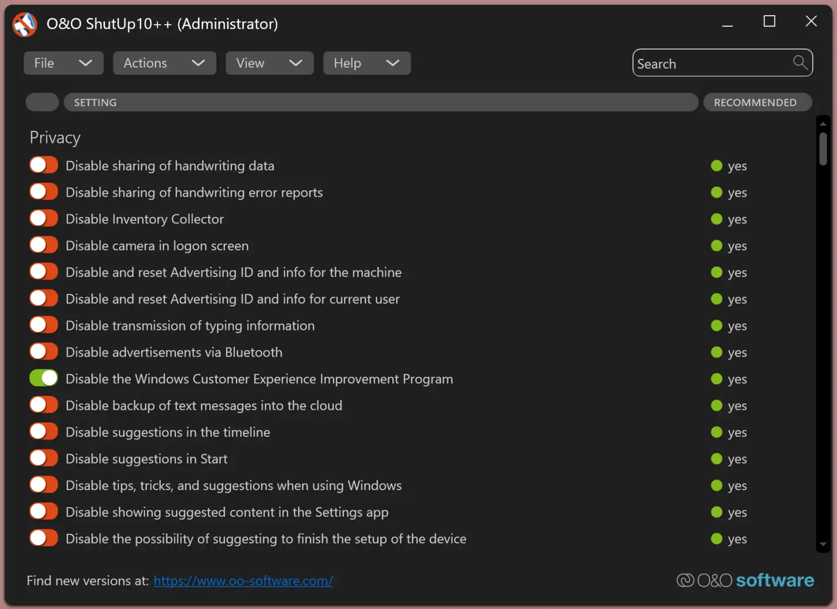Open the Help dropdown menu
This screenshot has height=609, width=837.
point(367,63)
